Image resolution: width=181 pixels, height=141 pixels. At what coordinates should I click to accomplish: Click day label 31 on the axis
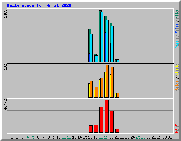[x=170, y=137]
